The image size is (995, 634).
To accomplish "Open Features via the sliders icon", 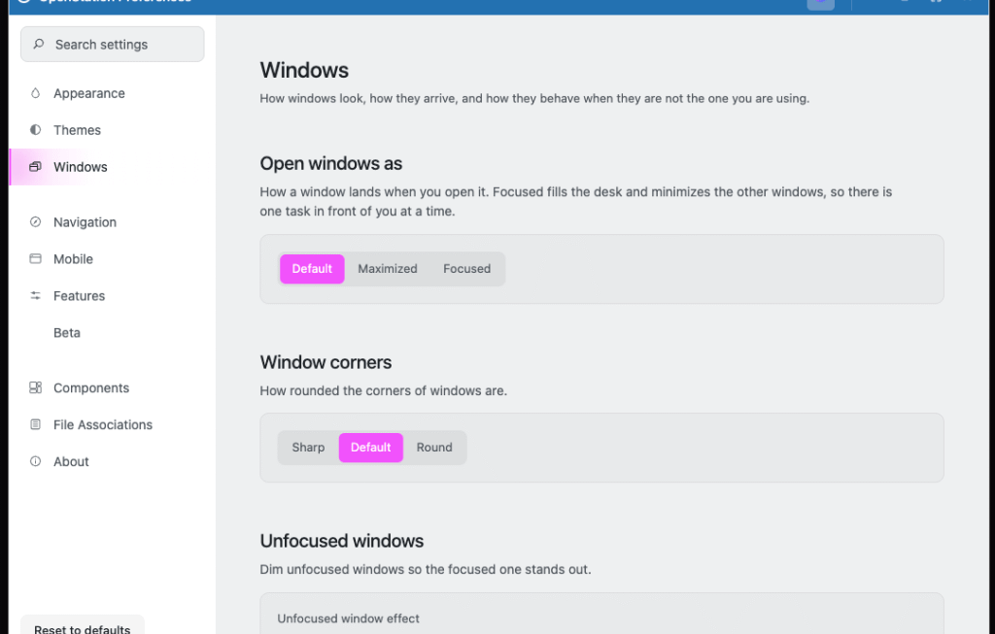I will [x=36, y=295].
